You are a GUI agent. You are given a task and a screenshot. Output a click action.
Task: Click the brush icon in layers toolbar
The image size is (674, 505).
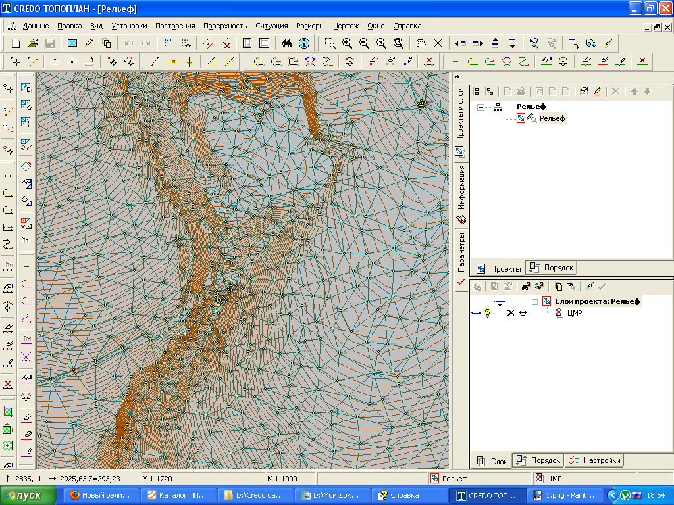tap(589, 287)
